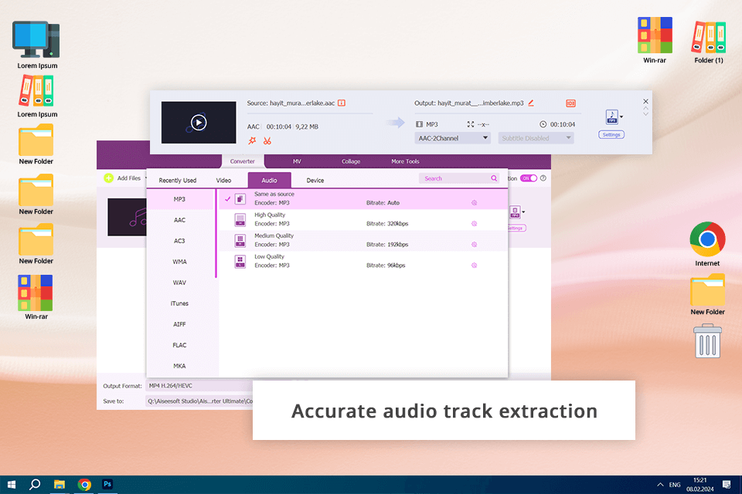This screenshot has width=742, height=494.
Task: Play the source audio preview thumbnail
Action: [x=199, y=123]
